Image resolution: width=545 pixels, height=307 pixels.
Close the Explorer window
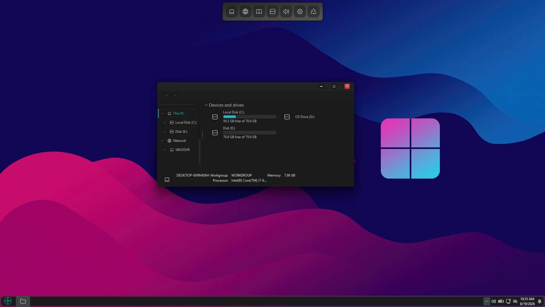click(347, 86)
